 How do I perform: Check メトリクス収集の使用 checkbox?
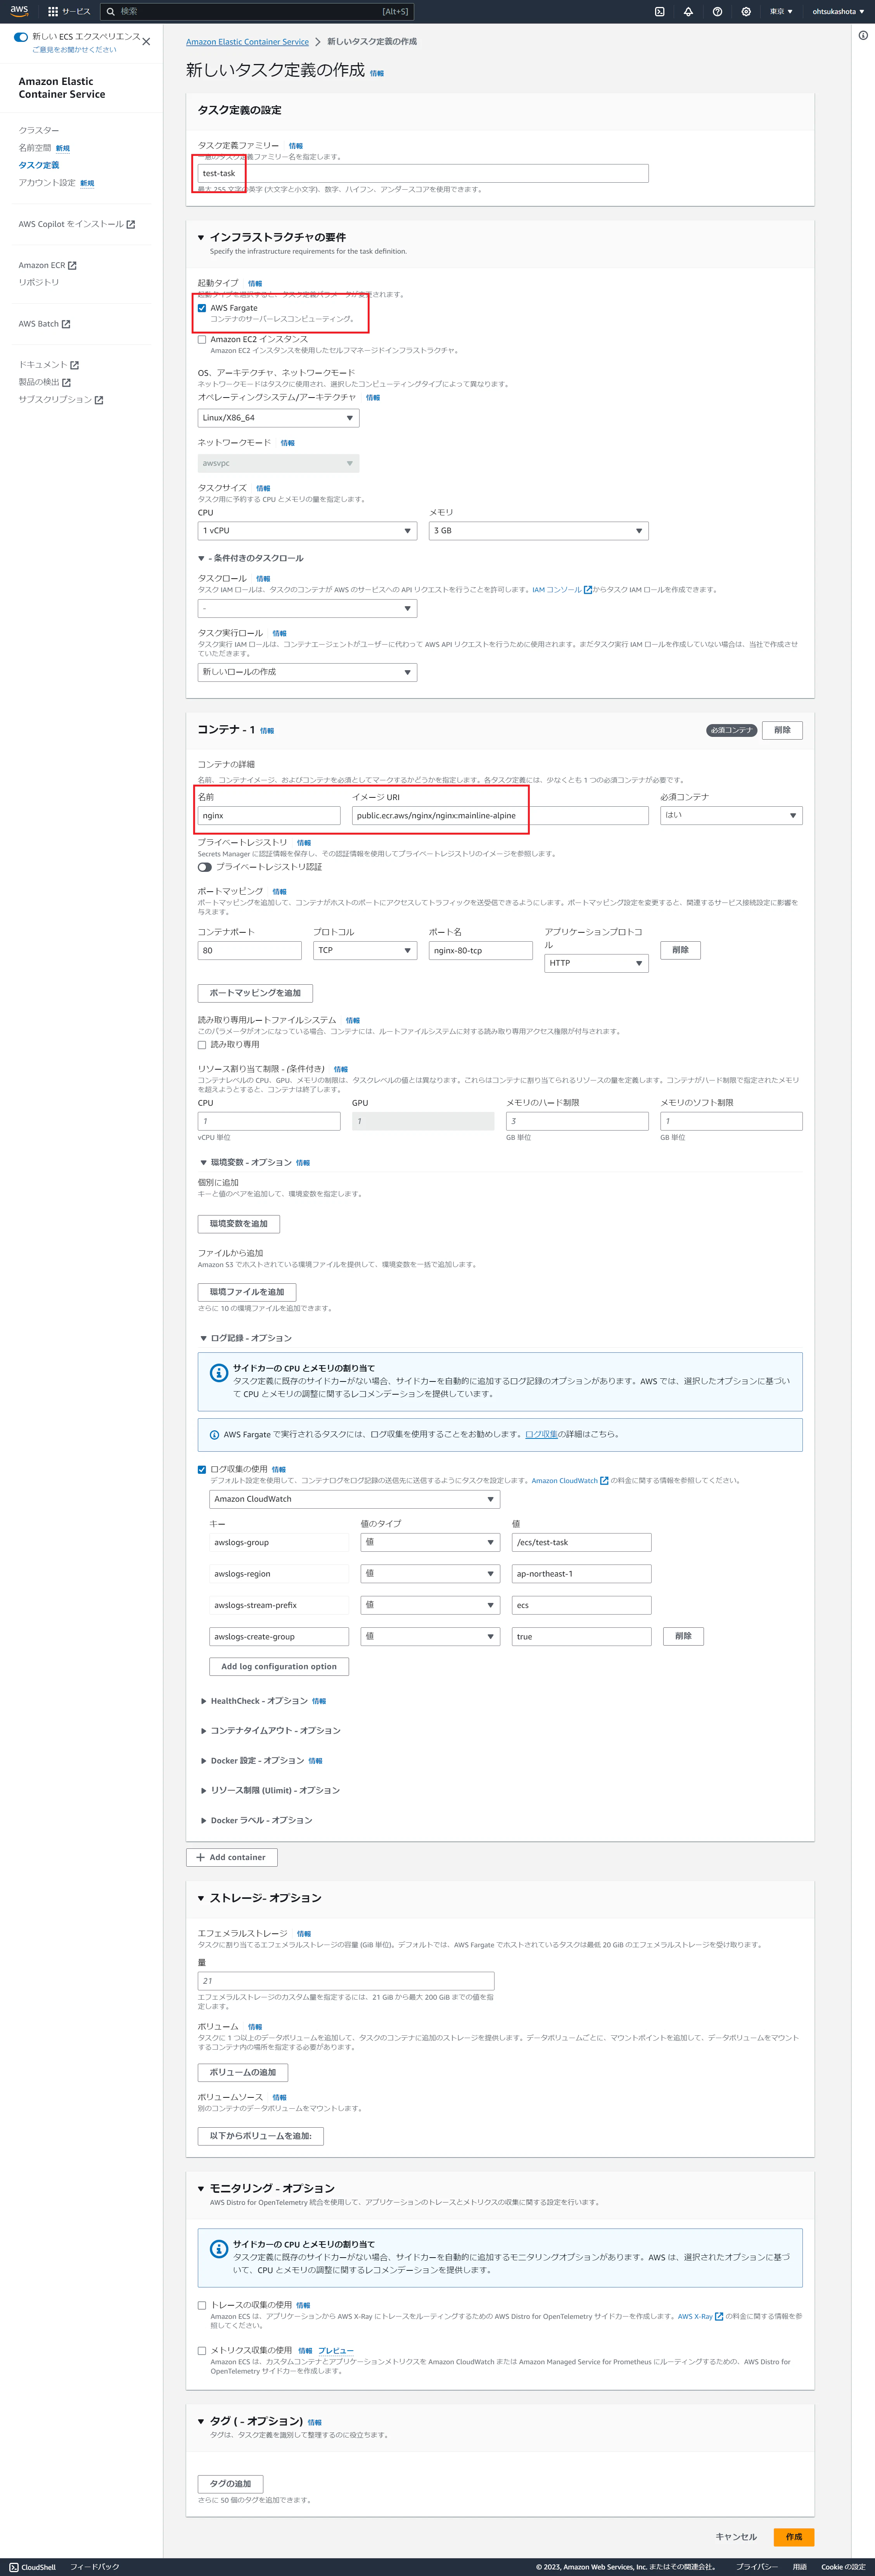202,2351
